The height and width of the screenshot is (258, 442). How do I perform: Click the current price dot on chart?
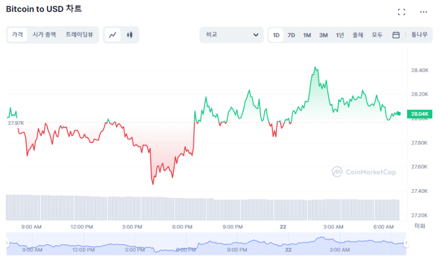tap(399, 114)
